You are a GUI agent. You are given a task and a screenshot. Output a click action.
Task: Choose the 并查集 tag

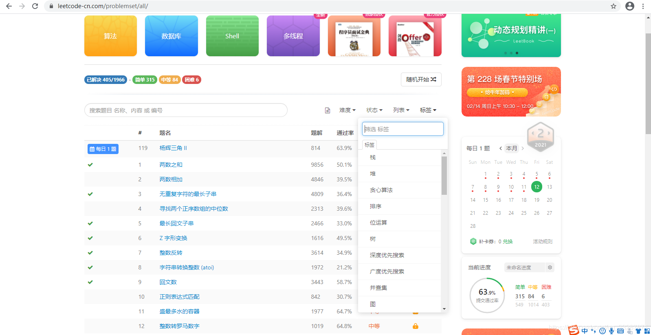click(x=400, y=288)
